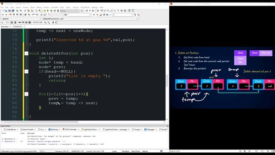275x155 pixels.
Task: Click the Debug/Continue play icon
Action: pyautogui.click(x=98, y=11)
